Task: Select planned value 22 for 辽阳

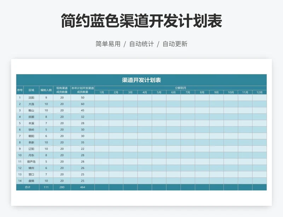Action: coord(82,149)
